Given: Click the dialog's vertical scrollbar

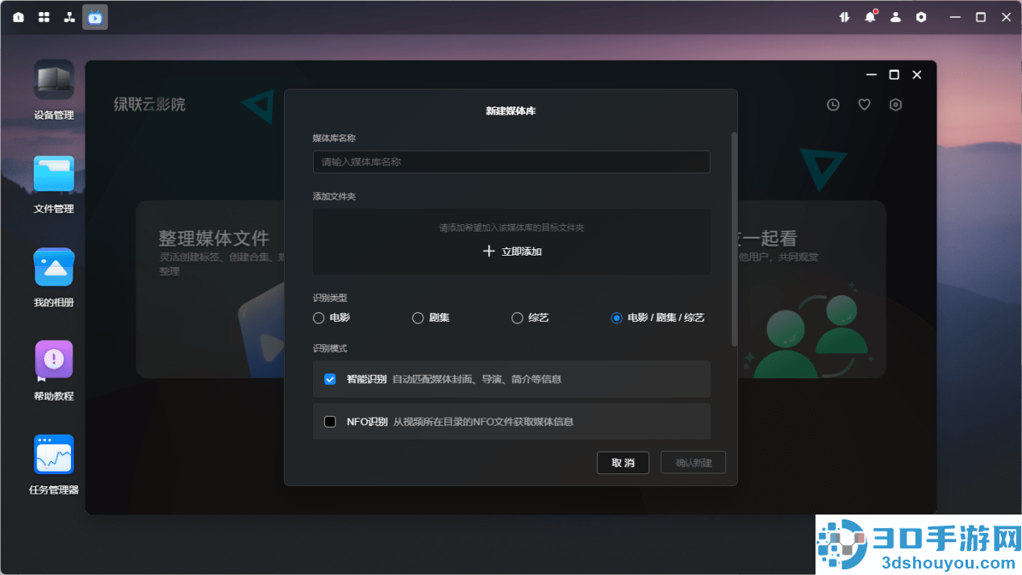Looking at the screenshot, I should [734, 240].
